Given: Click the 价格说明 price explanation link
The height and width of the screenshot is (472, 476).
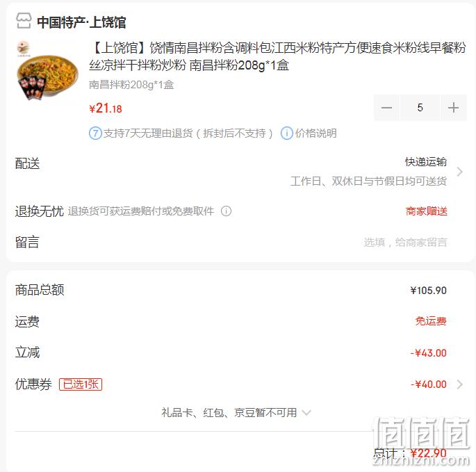Looking at the screenshot, I should (x=315, y=133).
